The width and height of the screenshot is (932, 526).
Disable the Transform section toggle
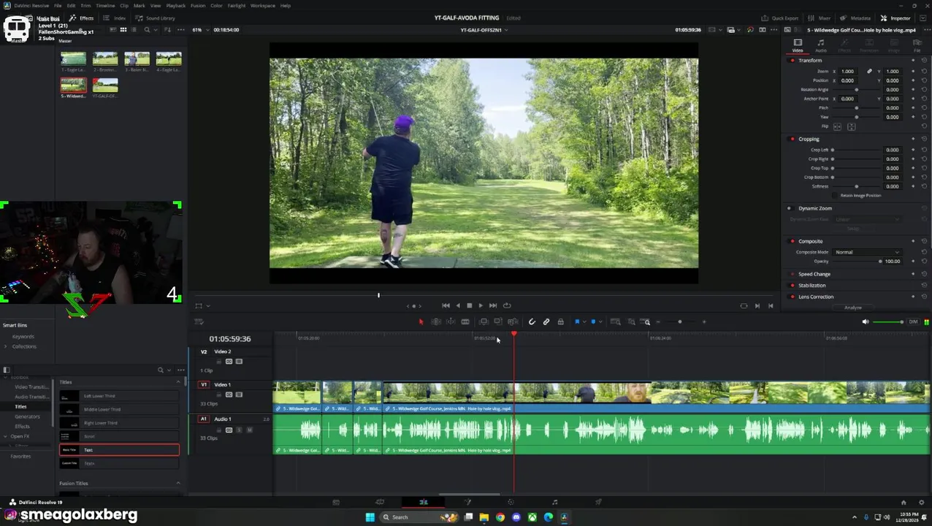point(792,61)
